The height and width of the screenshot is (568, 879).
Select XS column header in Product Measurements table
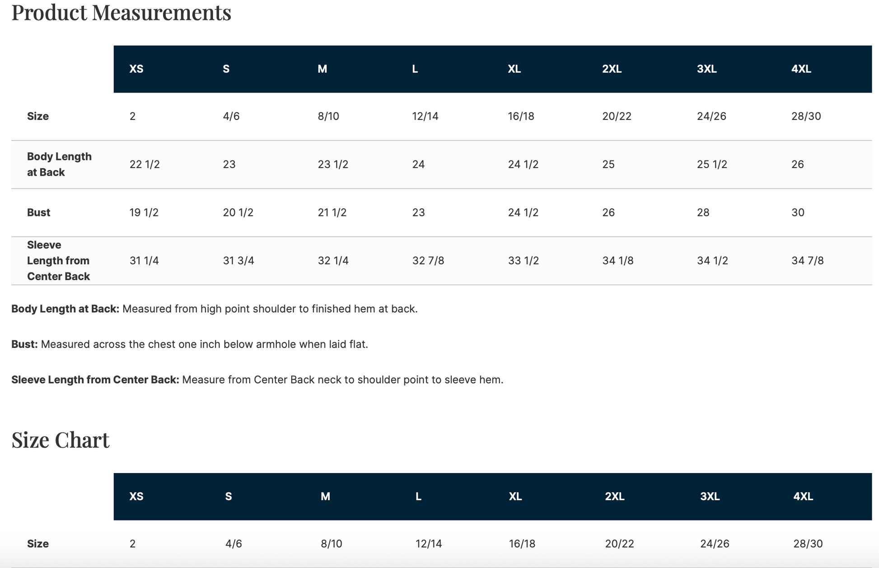point(136,69)
